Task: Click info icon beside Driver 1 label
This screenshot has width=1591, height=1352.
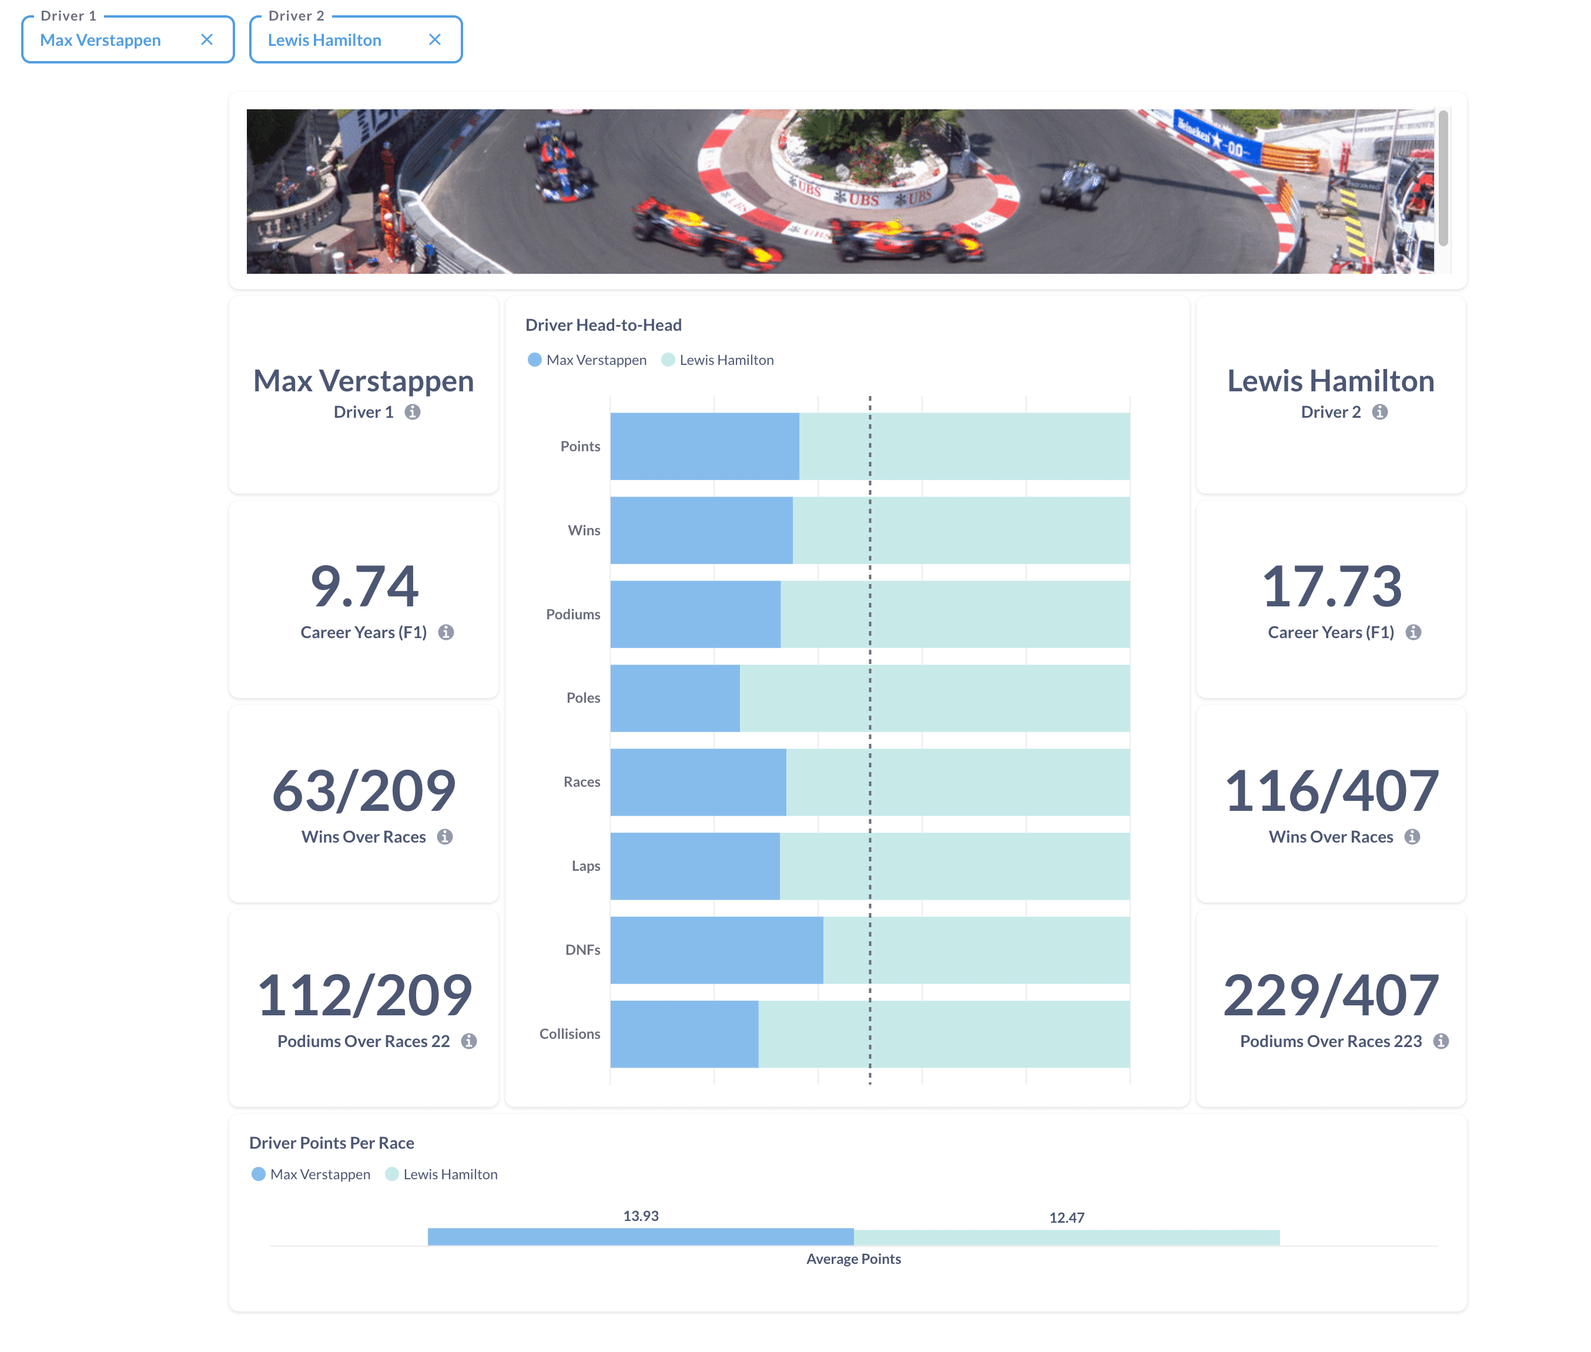Action: click(x=413, y=412)
